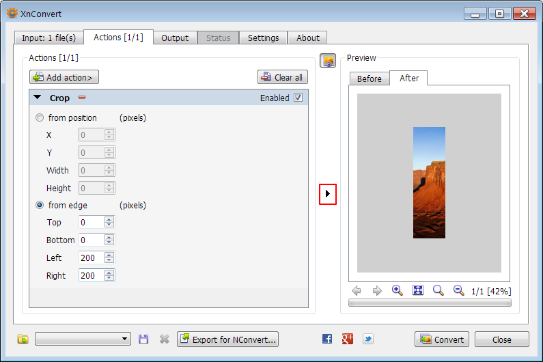543x362 pixels.
Task: Save the script with the floppy disk icon
Action: tap(143, 339)
